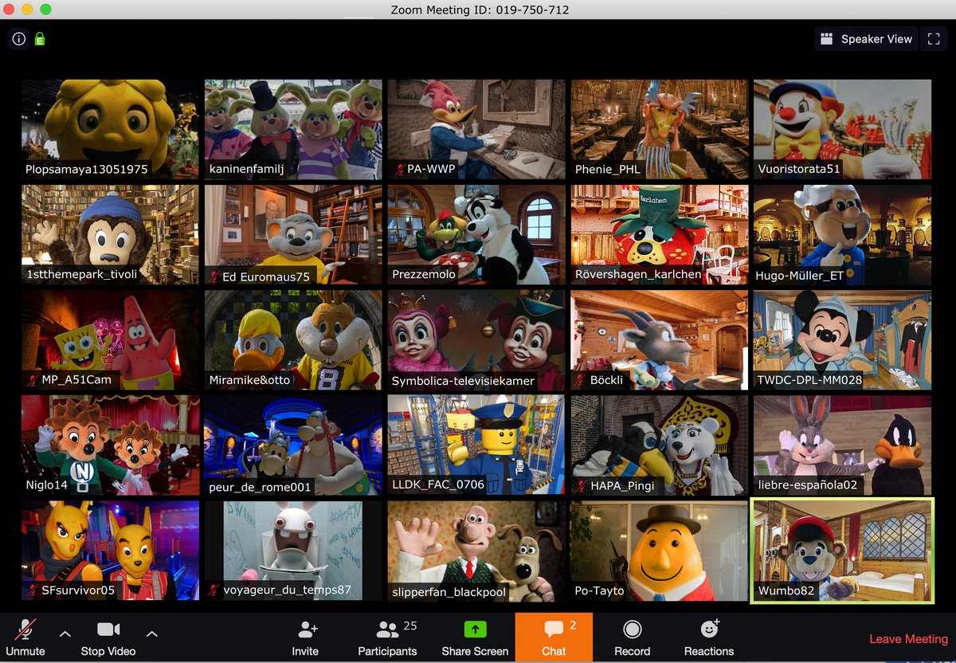Image resolution: width=956 pixels, height=663 pixels.
Task: Select SFsurvivor05 video tile
Action: [111, 551]
